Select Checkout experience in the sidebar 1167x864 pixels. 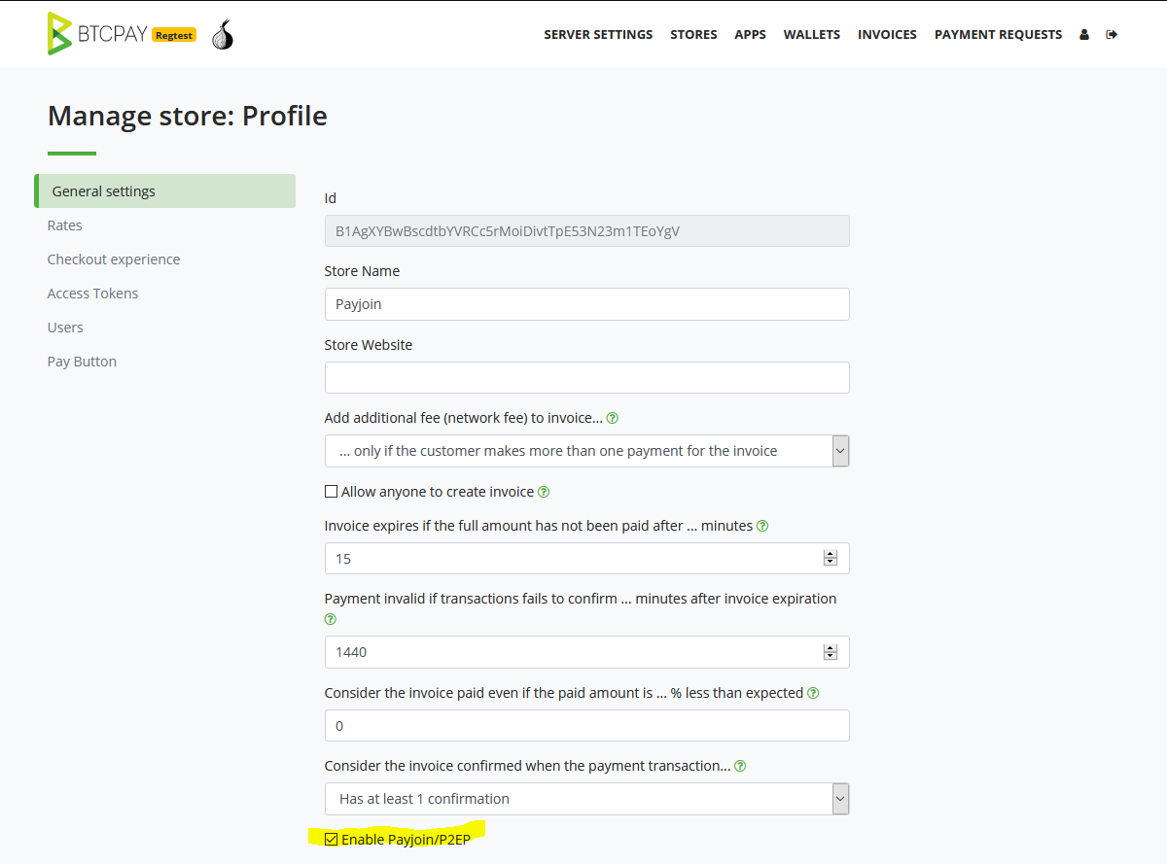coord(114,259)
